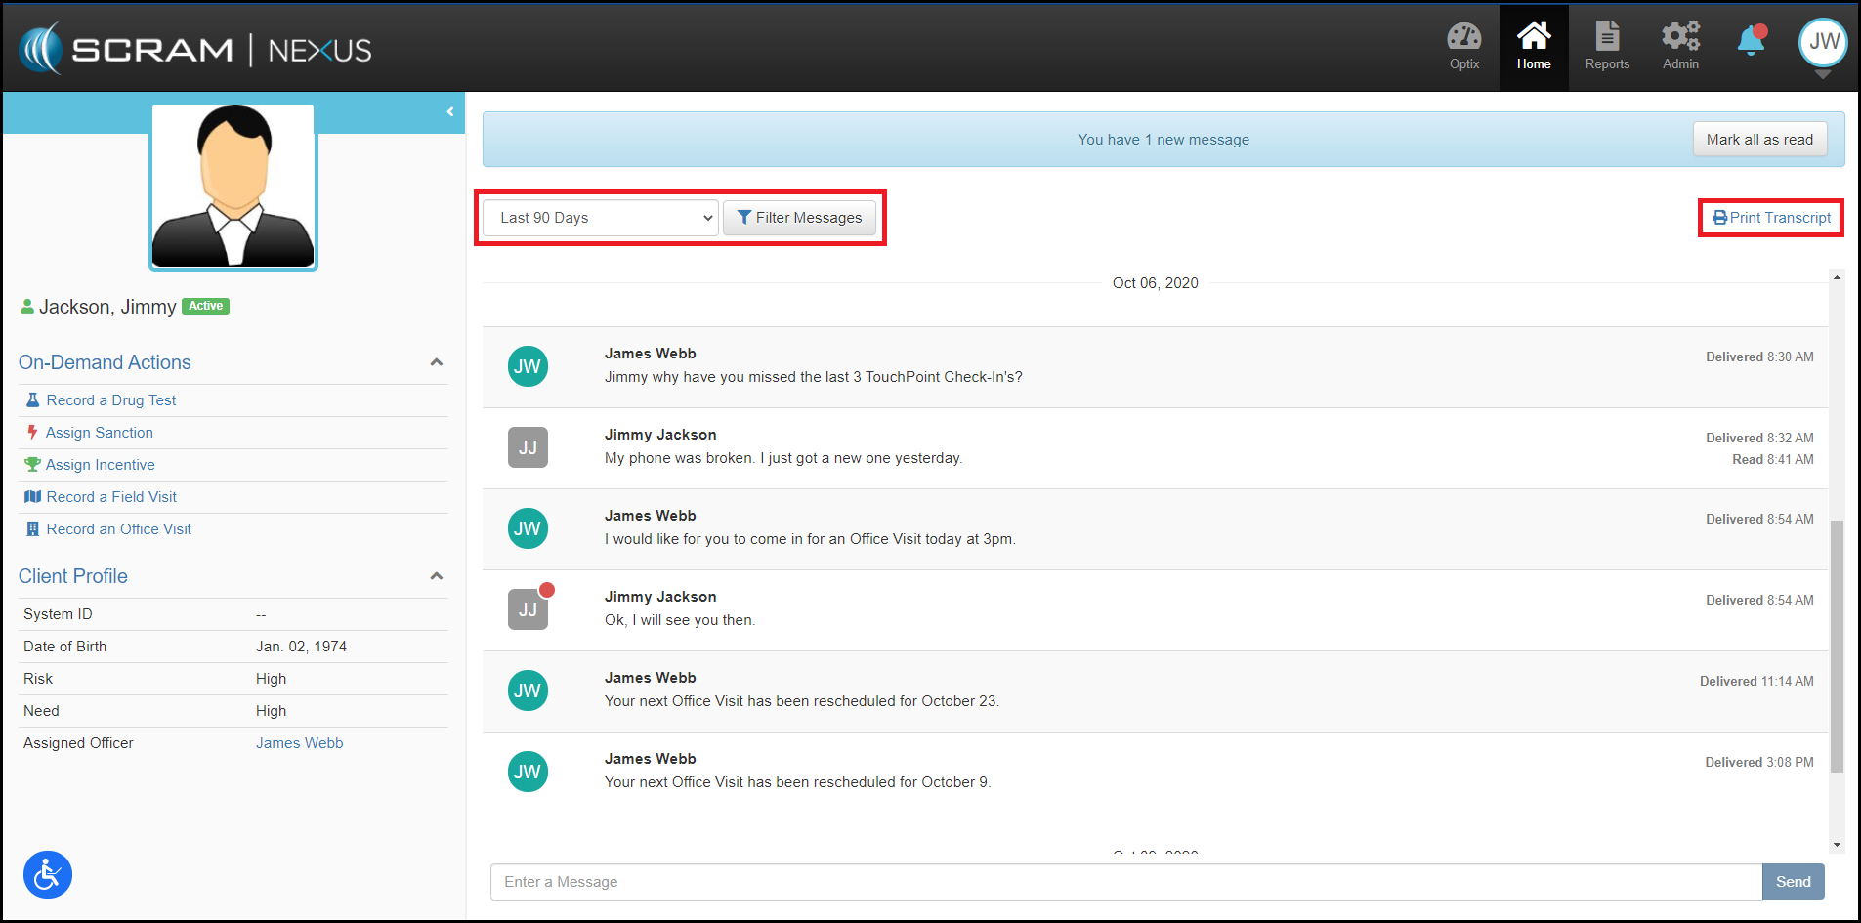
Task: Click the Print Transcript link
Action: (1771, 218)
